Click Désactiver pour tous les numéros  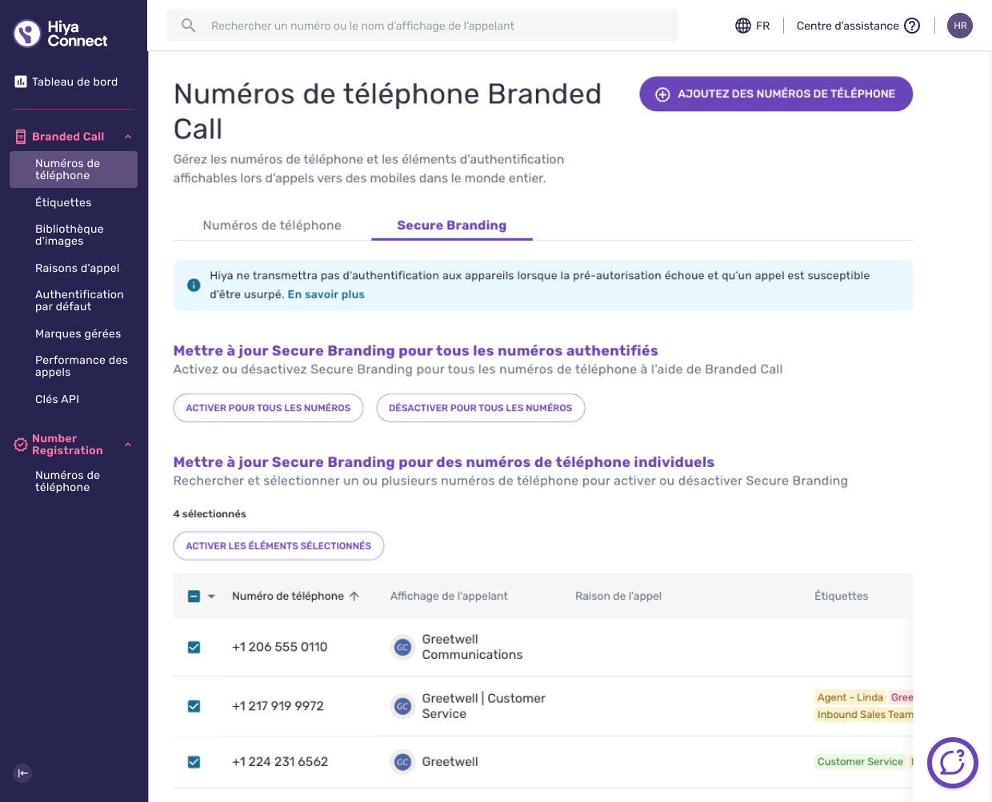[481, 408]
